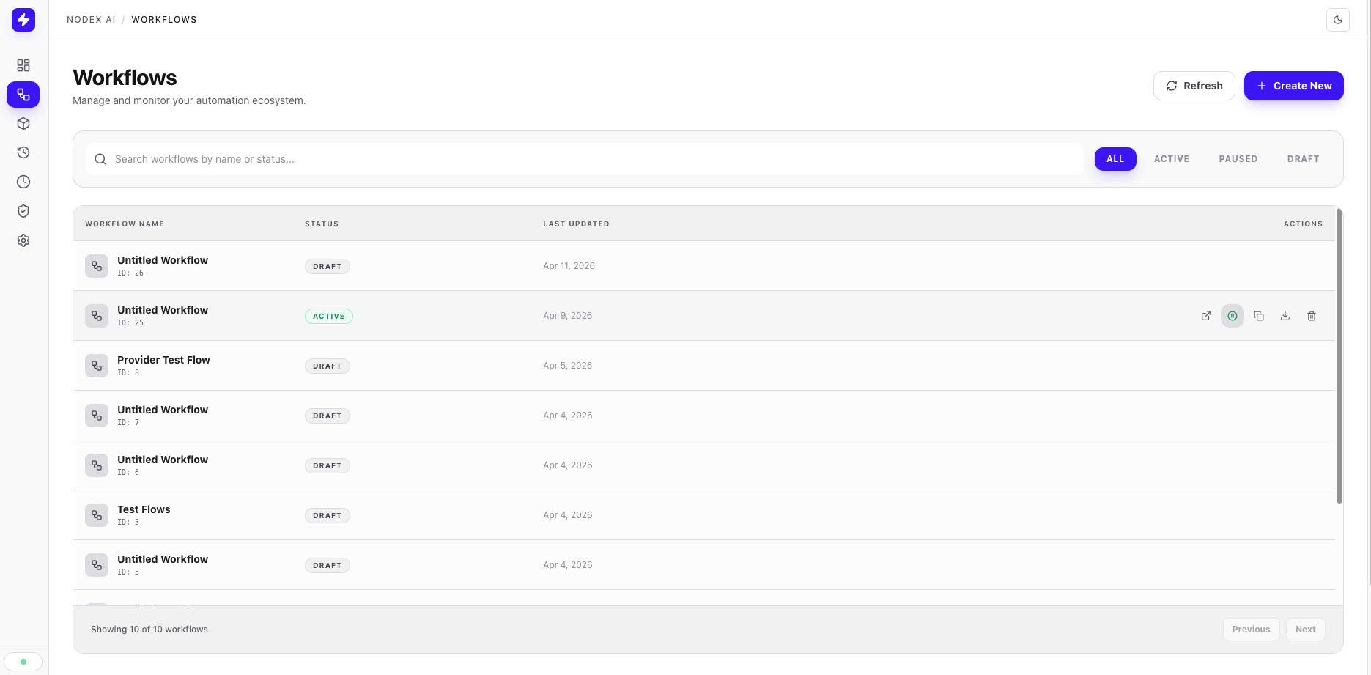Open Untitled Workflow ID 26
Viewport: 1371px width, 675px height.
tap(163, 260)
